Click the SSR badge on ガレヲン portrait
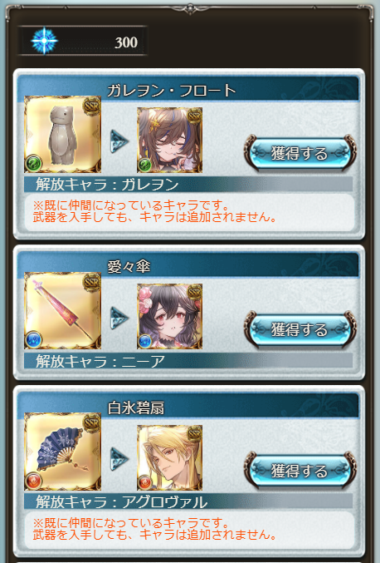This screenshot has width=380, height=563. [x=194, y=116]
